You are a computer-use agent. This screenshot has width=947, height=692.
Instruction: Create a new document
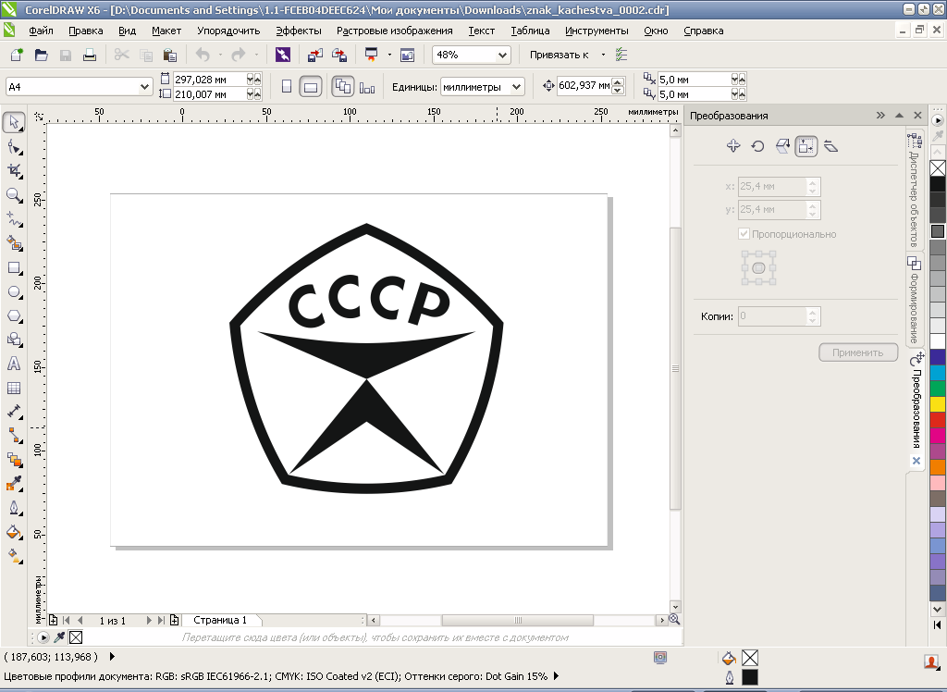pyautogui.click(x=17, y=55)
